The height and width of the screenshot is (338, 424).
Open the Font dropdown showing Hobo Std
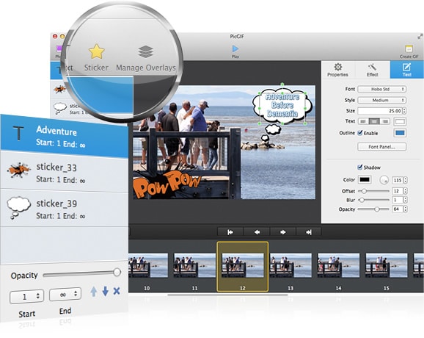pyautogui.click(x=381, y=89)
